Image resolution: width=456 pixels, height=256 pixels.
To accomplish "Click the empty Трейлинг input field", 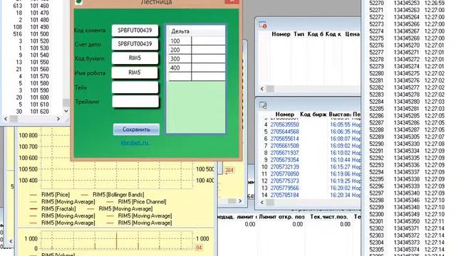I will coord(135,102).
